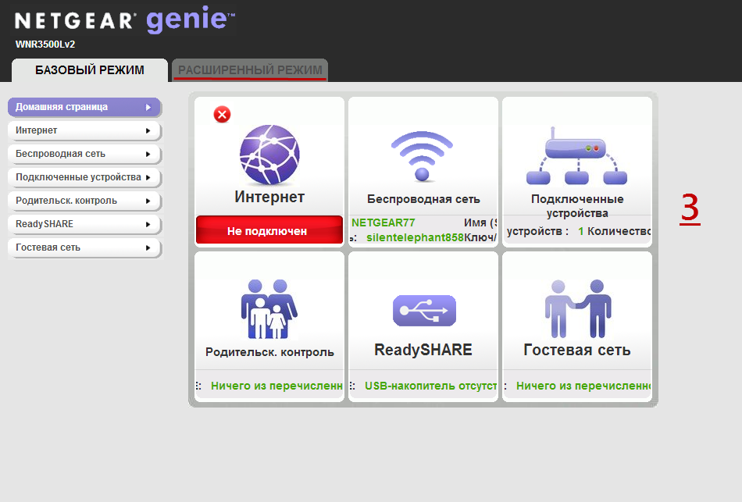The width and height of the screenshot is (742, 502).
Task: Open Подключенные устройства sidebar item
Action: point(84,177)
